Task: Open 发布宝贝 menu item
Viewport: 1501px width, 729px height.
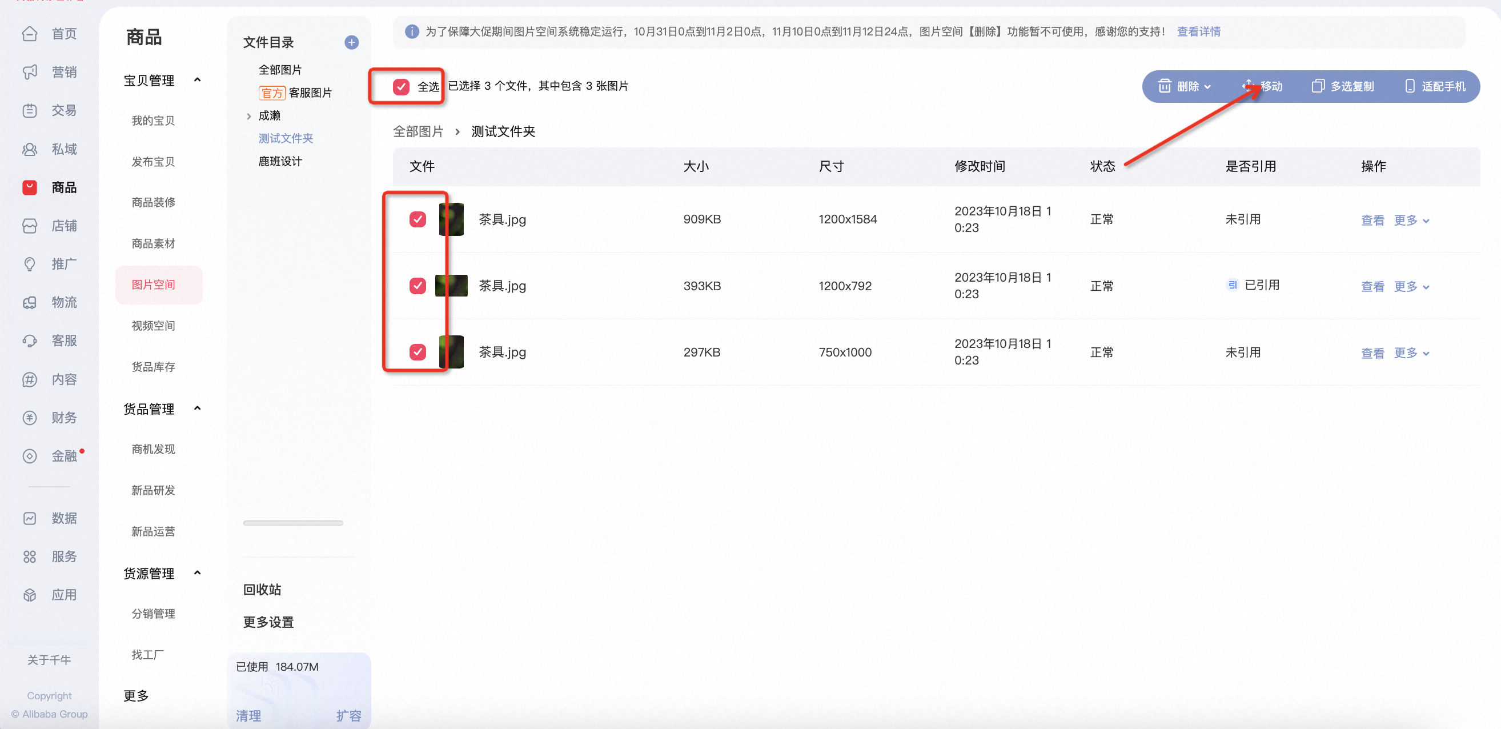Action: [x=153, y=162]
